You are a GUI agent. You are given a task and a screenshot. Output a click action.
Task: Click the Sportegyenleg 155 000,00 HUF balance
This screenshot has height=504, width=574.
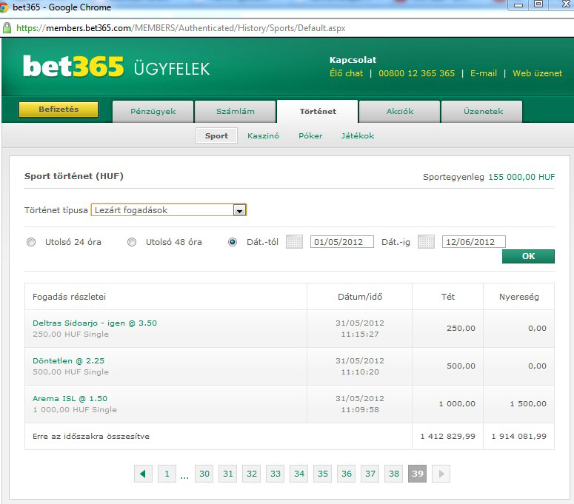pyautogui.click(x=489, y=177)
